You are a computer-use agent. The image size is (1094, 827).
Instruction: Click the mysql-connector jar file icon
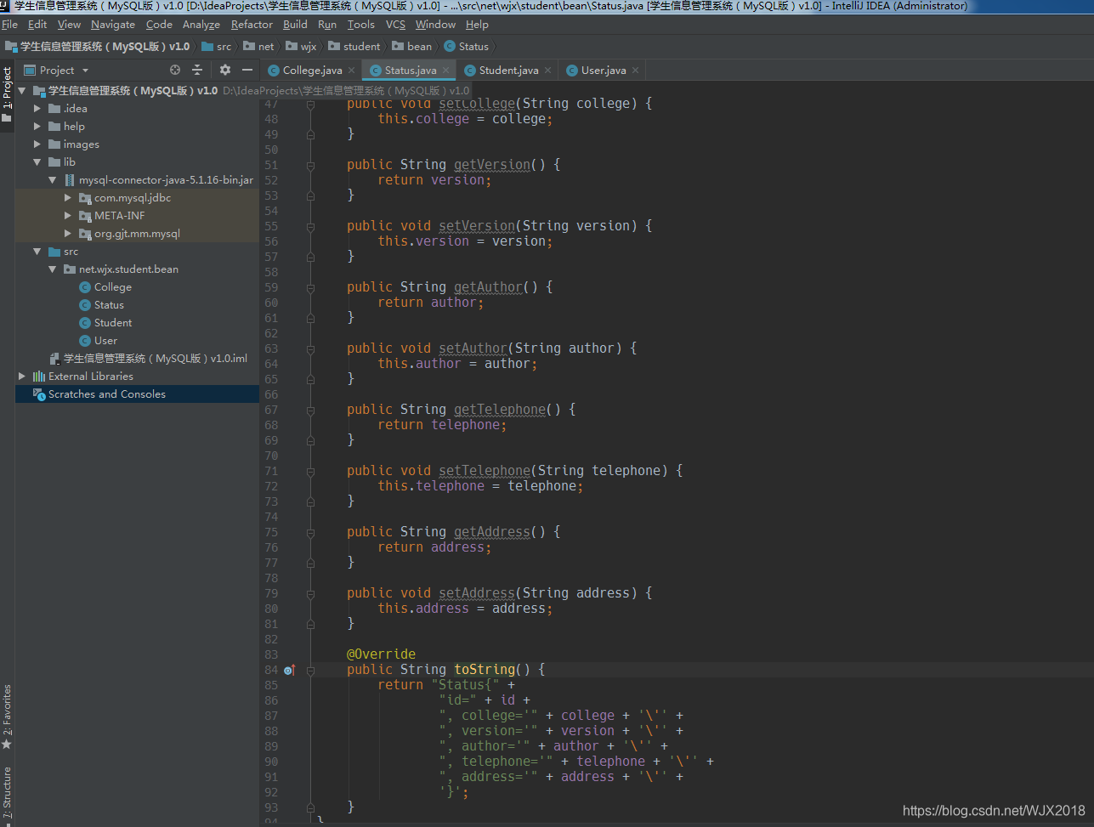click(x=71, y=180)
